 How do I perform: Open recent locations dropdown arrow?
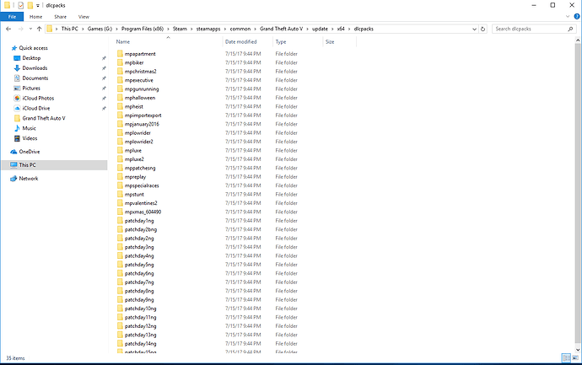coord(30,29)
